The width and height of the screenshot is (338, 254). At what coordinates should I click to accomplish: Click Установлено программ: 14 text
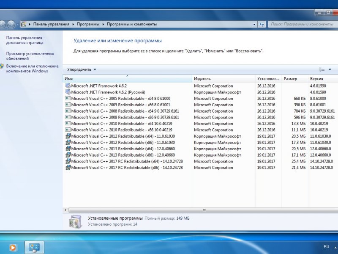tap(112, 224)
